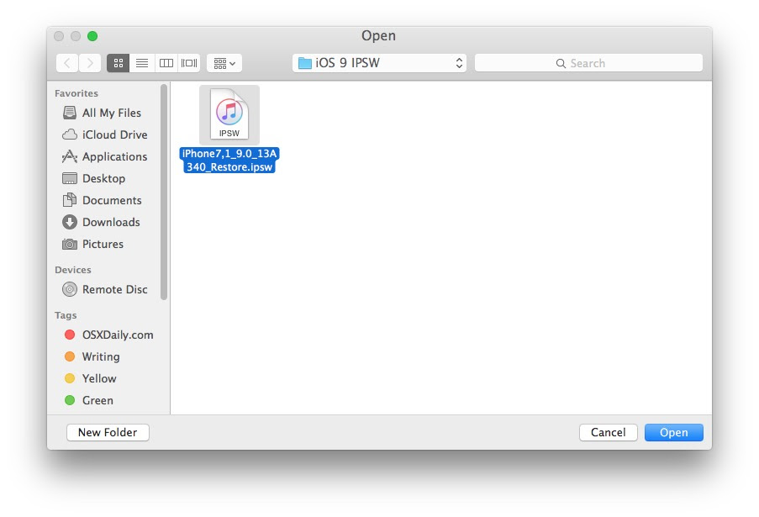
Task: Click the iPhone7,1_9.0_13A340_Restore.ipsw filename
Action: [229, 161]
